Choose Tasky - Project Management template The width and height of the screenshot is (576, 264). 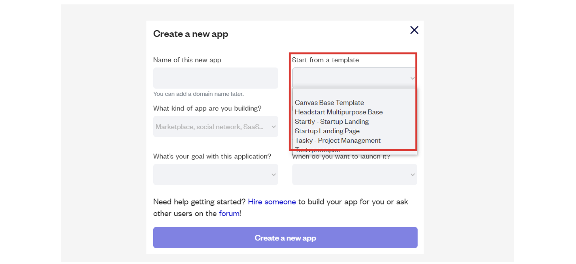pos(337,141)
